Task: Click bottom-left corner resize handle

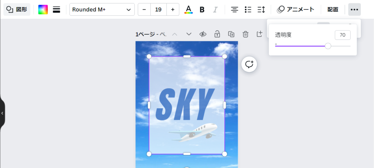Action: click(x=149, y=154)
